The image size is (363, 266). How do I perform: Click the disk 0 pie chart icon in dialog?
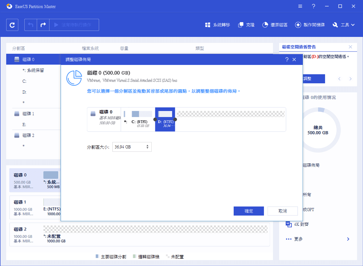74,78
